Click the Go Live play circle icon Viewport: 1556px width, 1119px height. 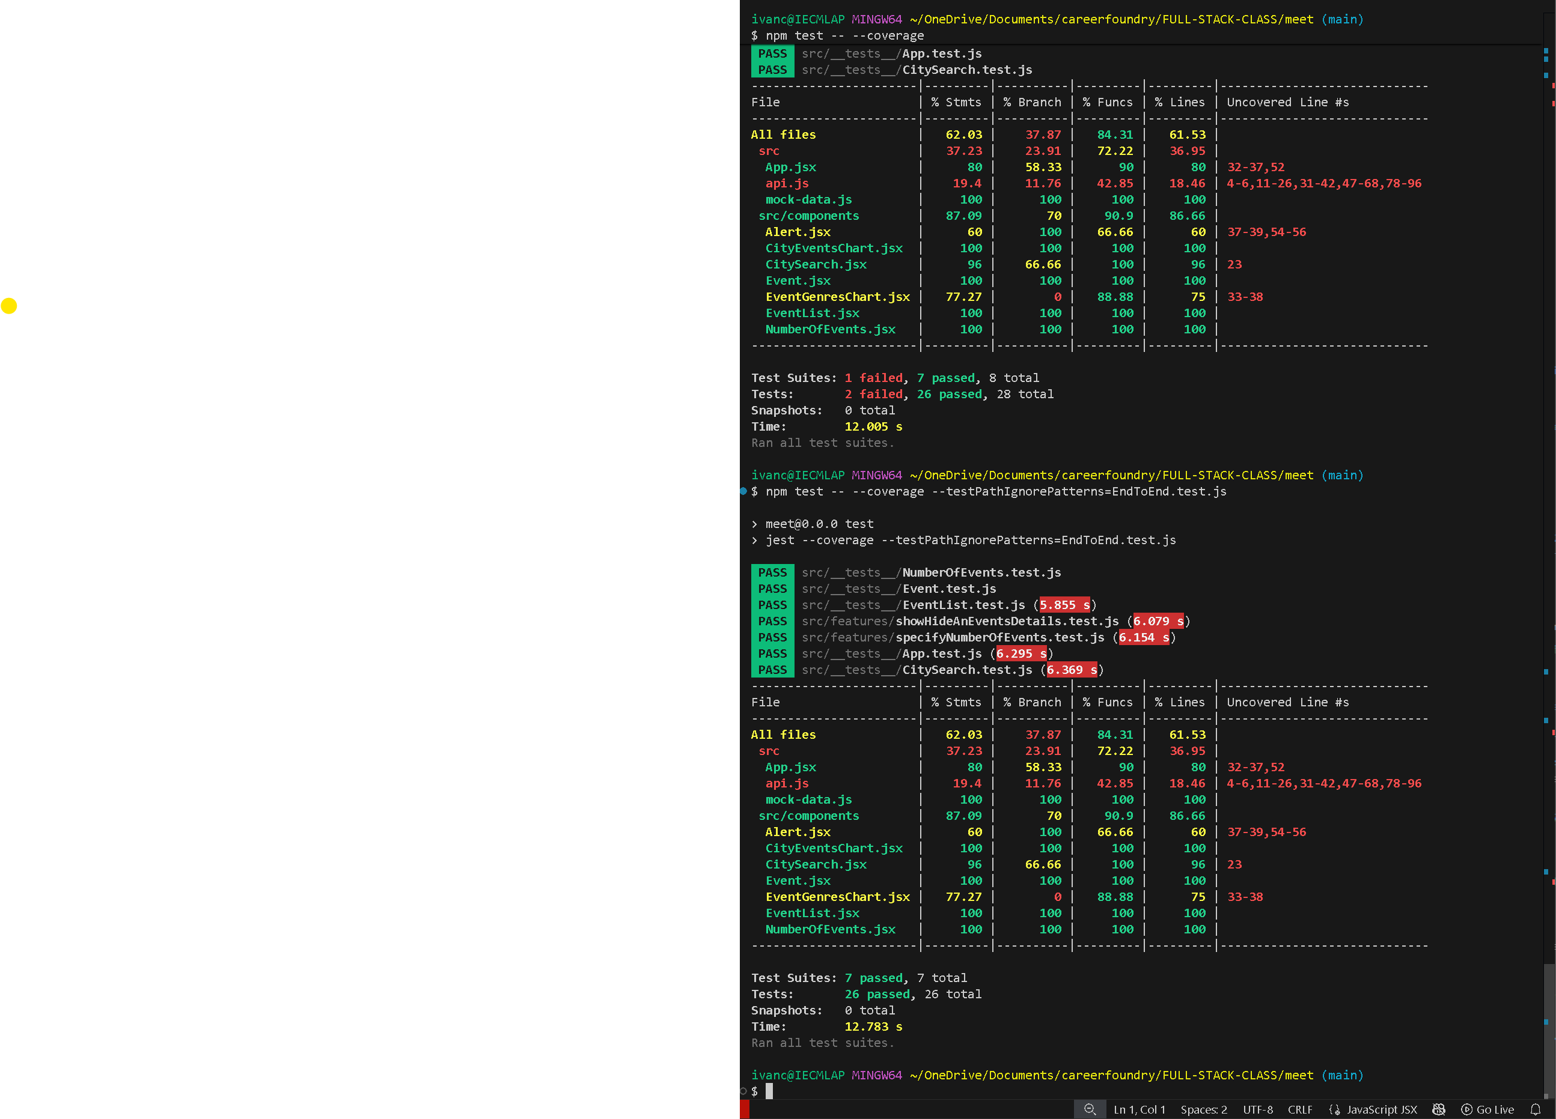point(1467,1109)
